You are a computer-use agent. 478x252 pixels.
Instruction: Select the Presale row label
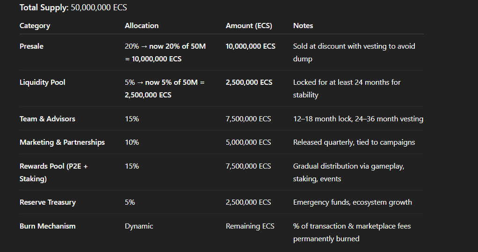[31, 46]
